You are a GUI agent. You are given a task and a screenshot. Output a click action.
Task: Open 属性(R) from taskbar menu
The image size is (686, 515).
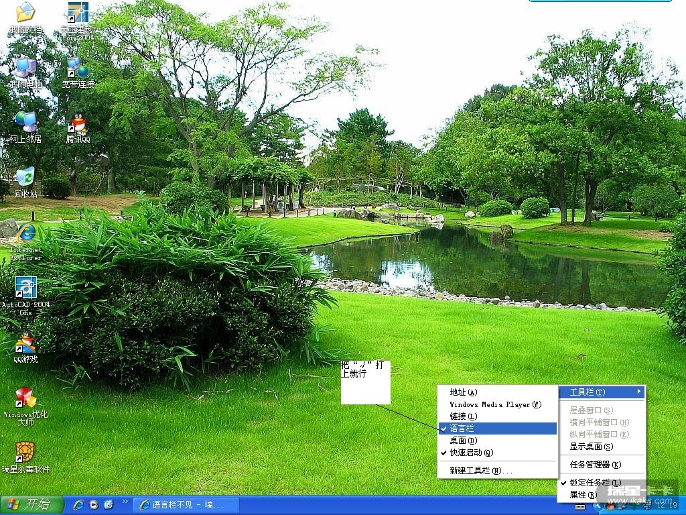coord(602,495)
